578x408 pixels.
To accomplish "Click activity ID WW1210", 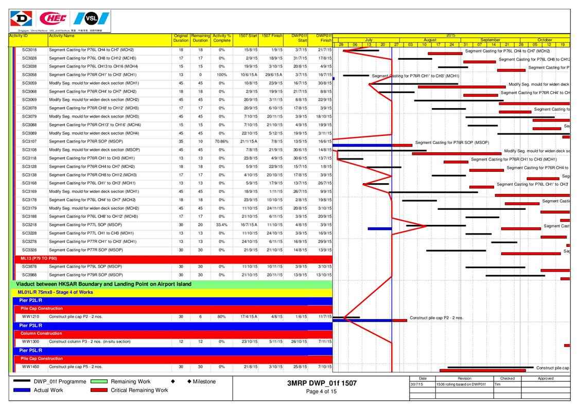I will tap(30, 316).
